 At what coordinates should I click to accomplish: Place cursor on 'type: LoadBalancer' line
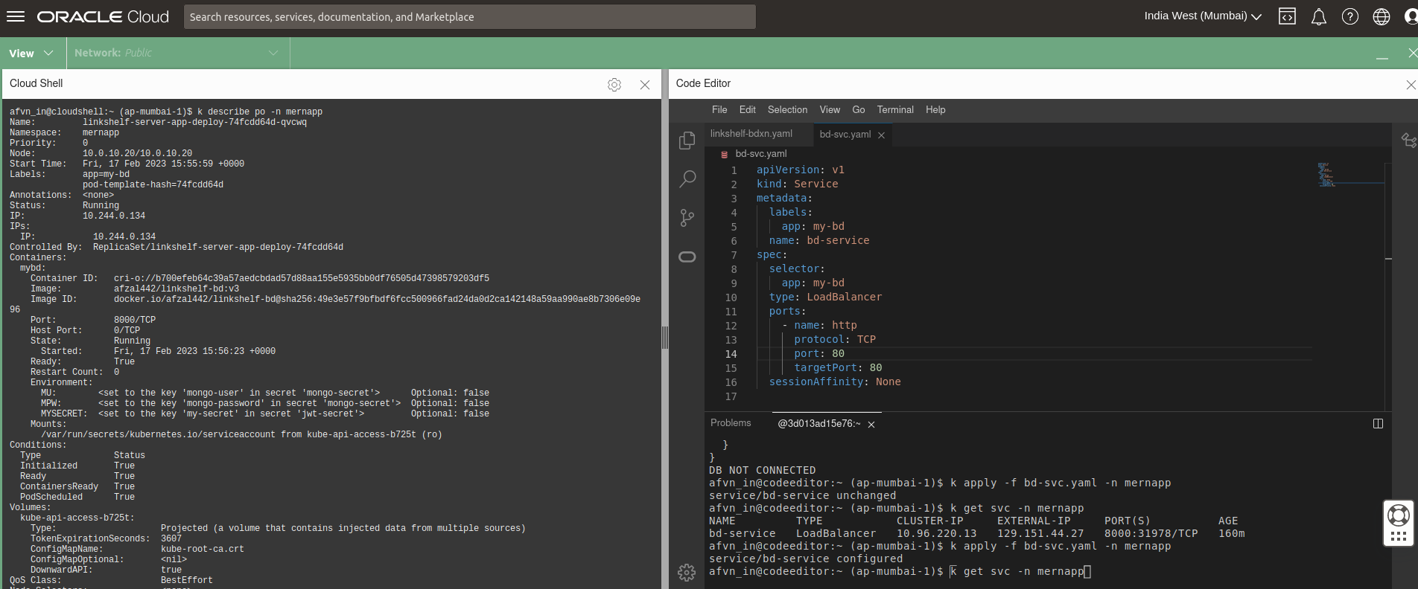[825, 297]
